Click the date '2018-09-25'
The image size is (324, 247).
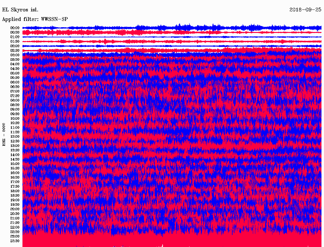coord(305,10)
